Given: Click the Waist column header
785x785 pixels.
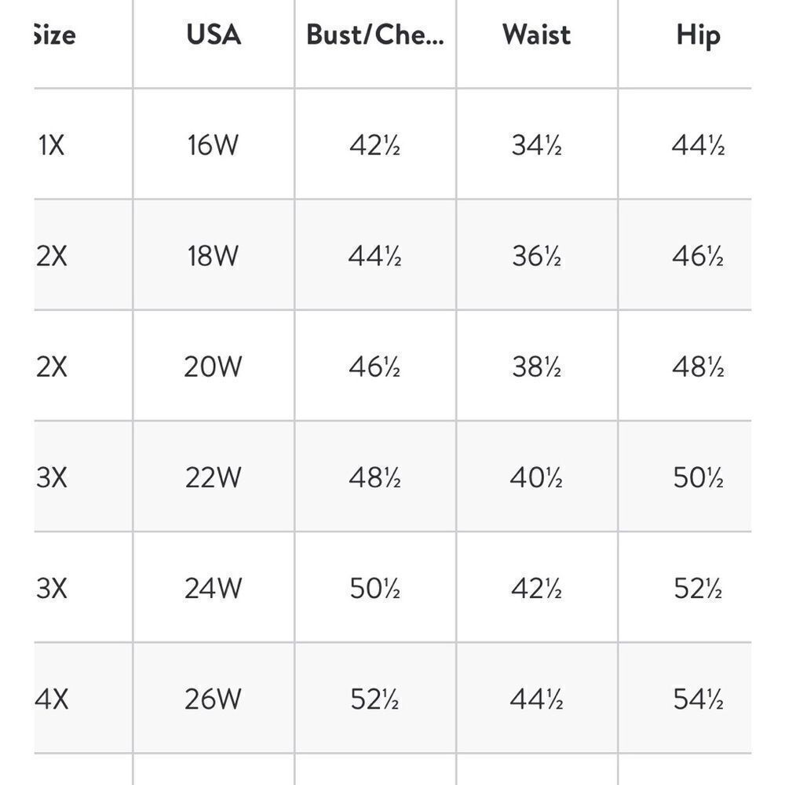Looking at the screenshot, I should click(536, 35).
